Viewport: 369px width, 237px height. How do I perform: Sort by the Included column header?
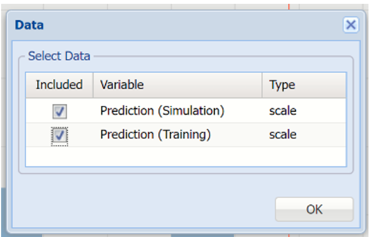pos(59,85)
